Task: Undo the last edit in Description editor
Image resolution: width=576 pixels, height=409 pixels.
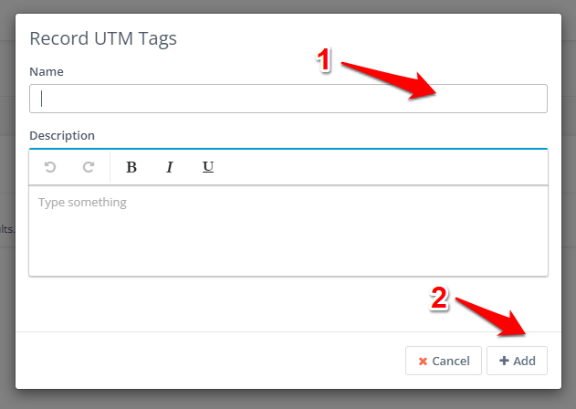Action: tap(50, 167)
